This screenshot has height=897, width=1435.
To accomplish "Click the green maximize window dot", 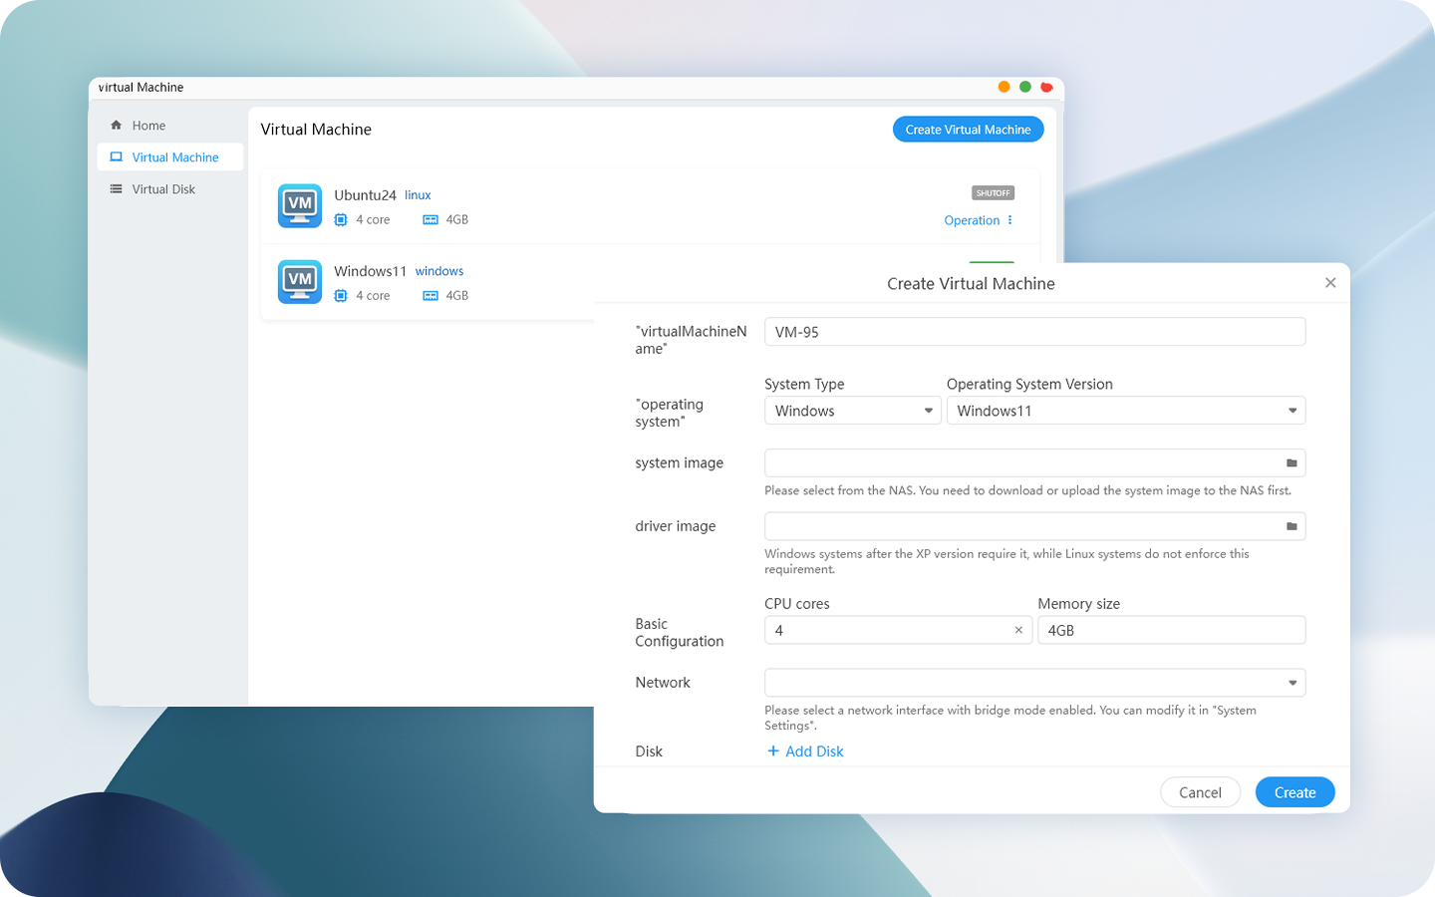I will point(1024,87).
